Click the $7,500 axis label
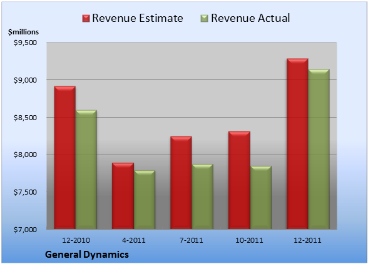 click(x=25, y=192)
